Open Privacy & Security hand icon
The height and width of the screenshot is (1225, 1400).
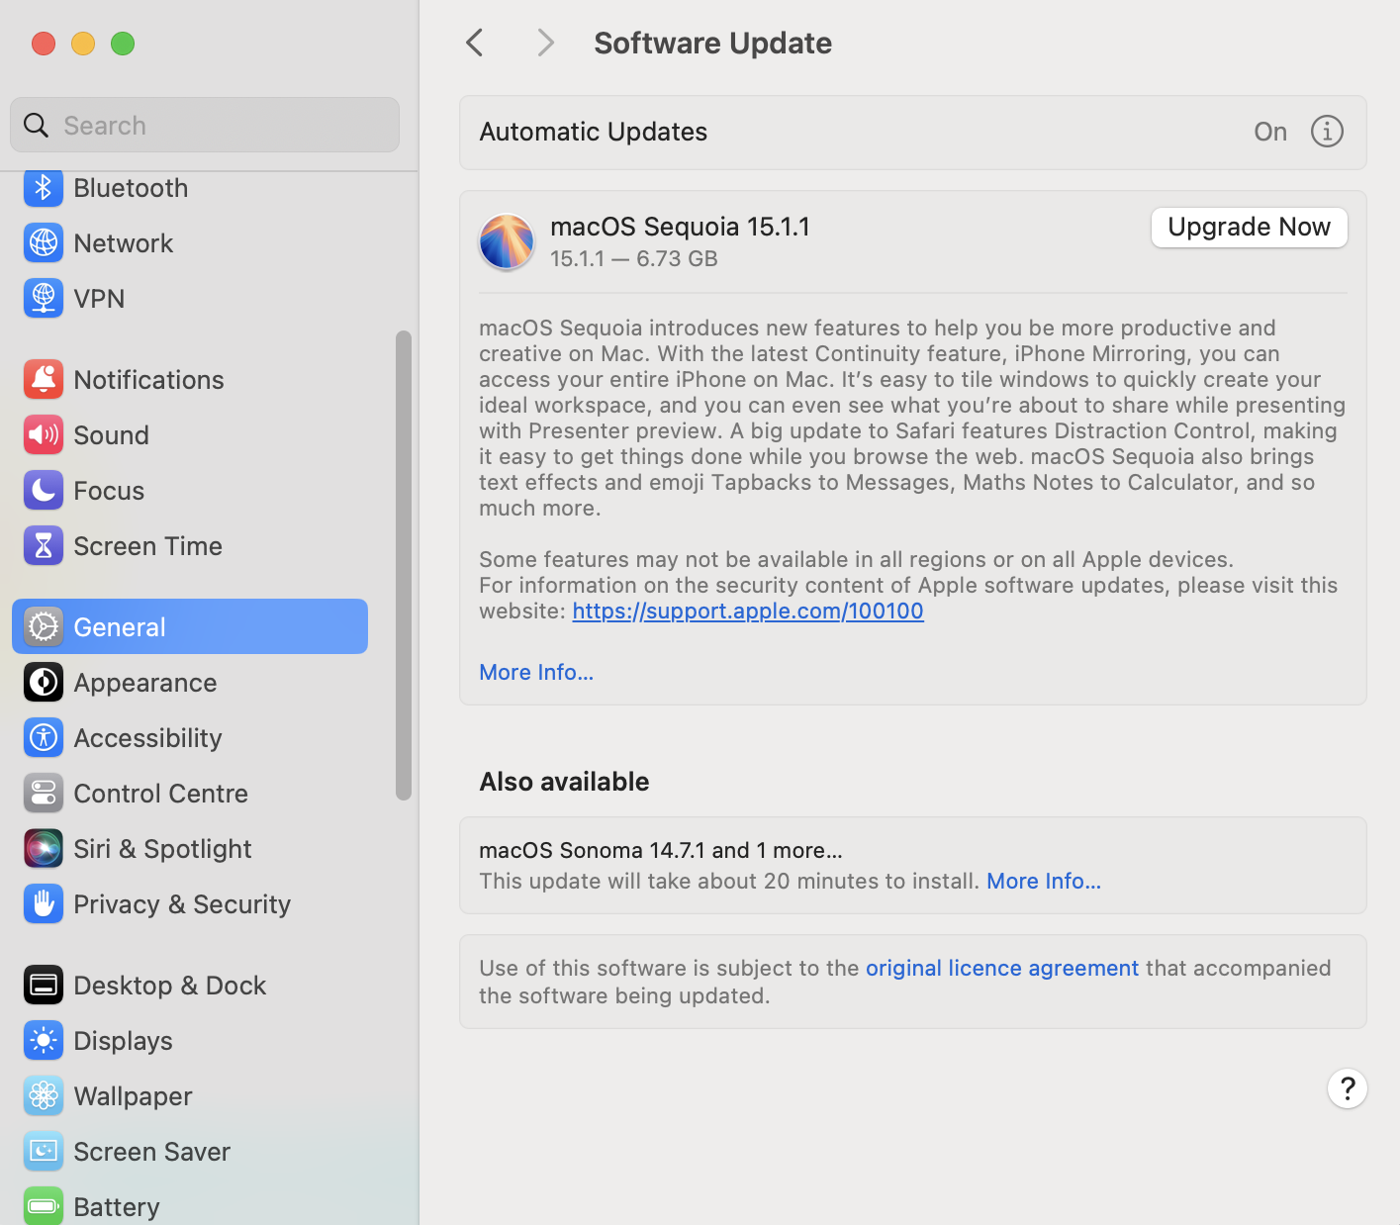(44, 904)
